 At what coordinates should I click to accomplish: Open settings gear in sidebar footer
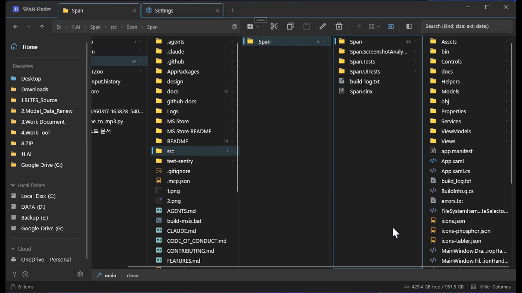(x=80, y=275)
